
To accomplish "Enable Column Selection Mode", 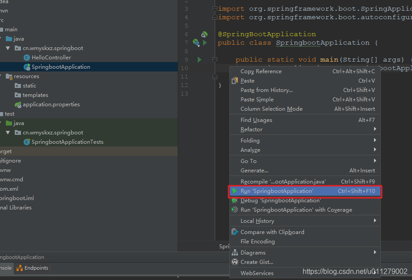I will [x=305, y=109].
